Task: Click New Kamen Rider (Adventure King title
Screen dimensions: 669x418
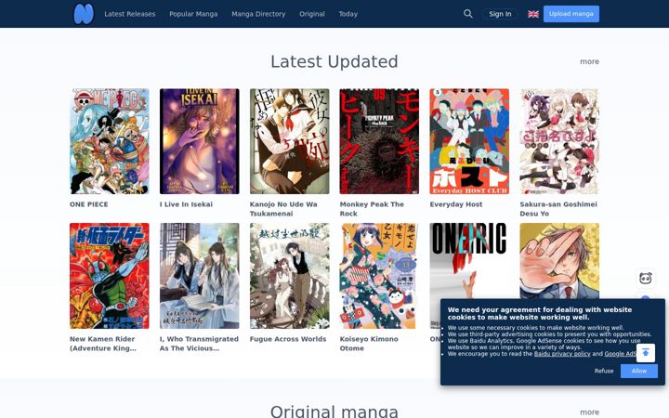Action: [103, 344]
